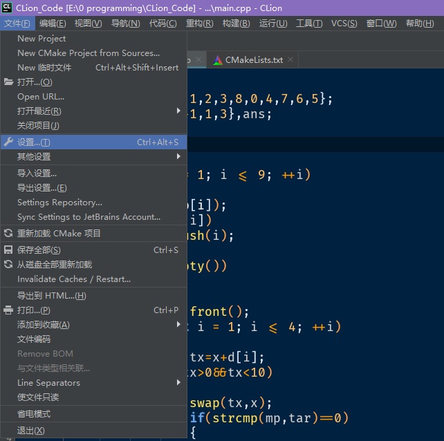Click the wrench icon beside 设置

click(x=8, y=142)
